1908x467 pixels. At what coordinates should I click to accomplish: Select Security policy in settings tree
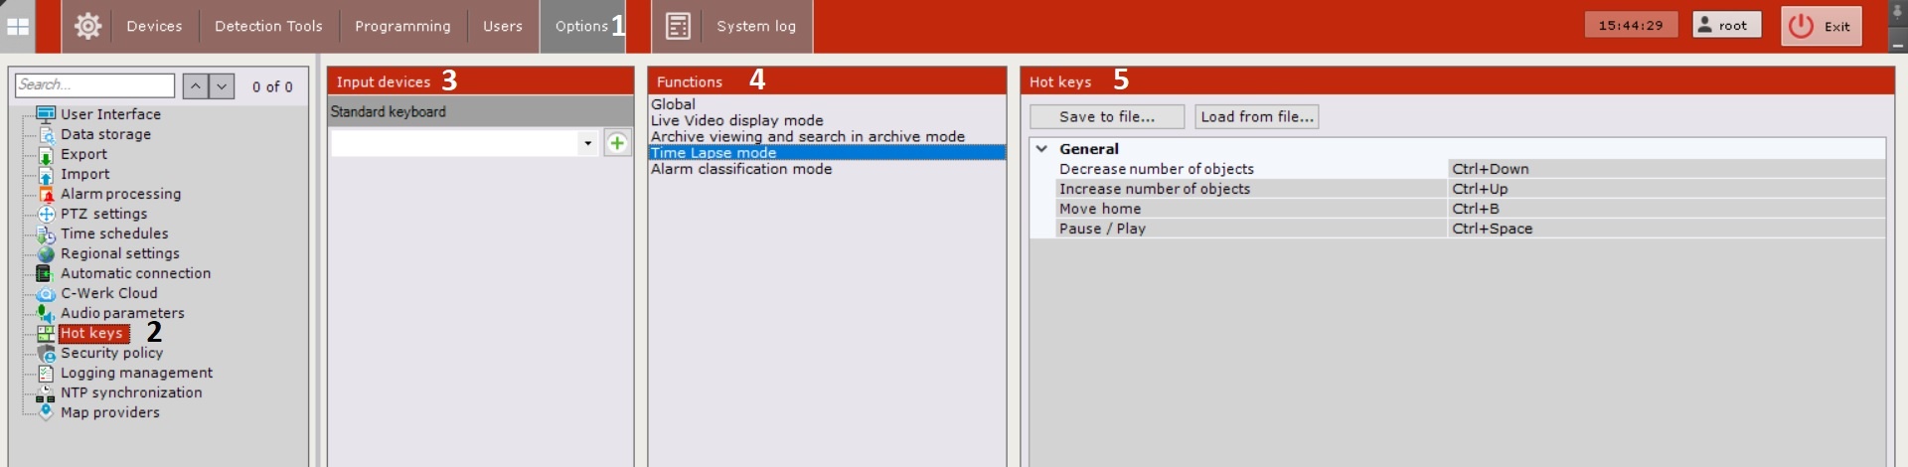(111, 353)
